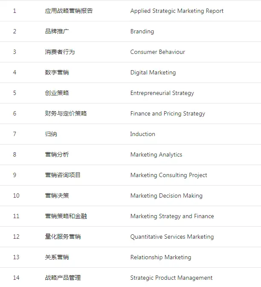Click Marketing Decision Making text
The image size is (261, 287).
click(166, 195)
